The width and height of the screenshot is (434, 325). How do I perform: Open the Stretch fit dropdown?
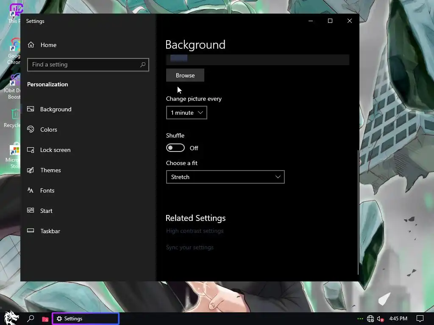pos(225,177)
